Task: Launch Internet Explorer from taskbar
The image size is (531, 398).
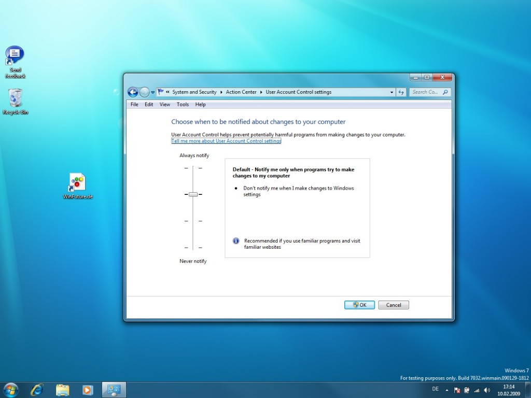Action: (37, 390)
